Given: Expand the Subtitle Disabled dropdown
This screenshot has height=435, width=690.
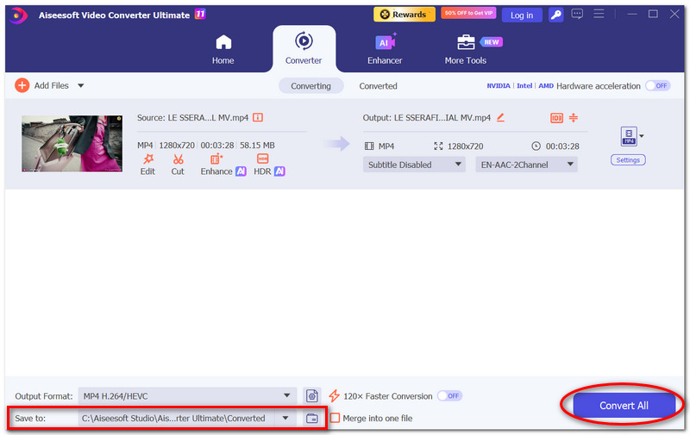Looking at the screenshot, I should click(x=414, y=165).
